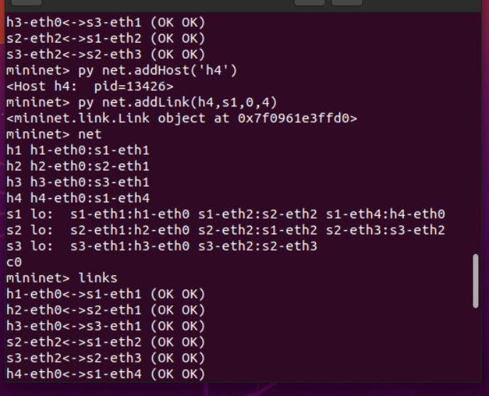The width and height of the screenshot is (489, 396).
Task: Click the line starting with h2 h2-eth0
Action: (77, 166)
